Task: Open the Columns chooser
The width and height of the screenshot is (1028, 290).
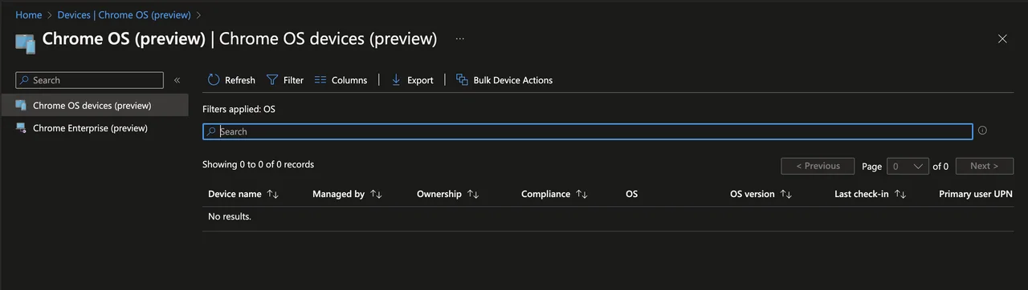Action: point(341,80)
